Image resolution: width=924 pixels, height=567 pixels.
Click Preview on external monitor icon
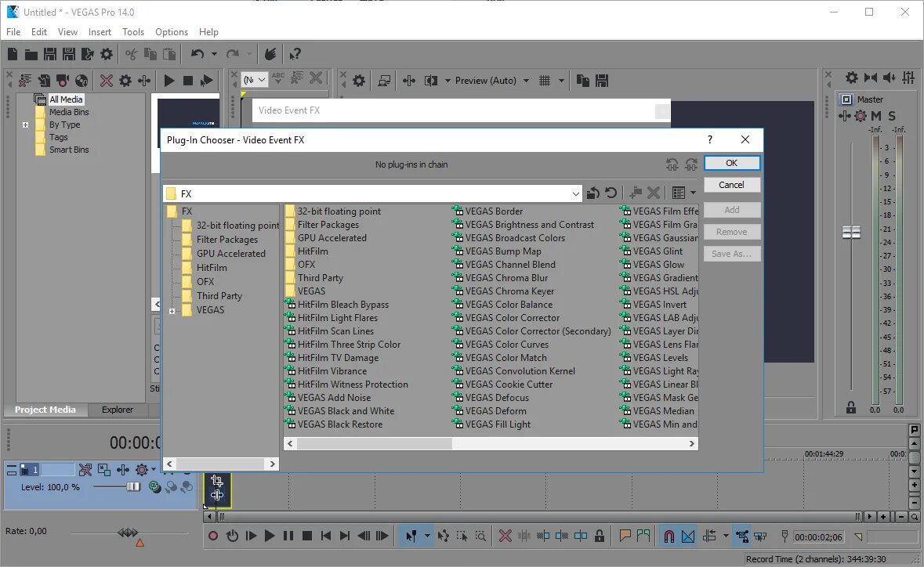(x=384, y=81)
